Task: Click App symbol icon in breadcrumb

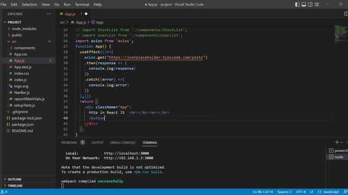Action: point(93,22)
